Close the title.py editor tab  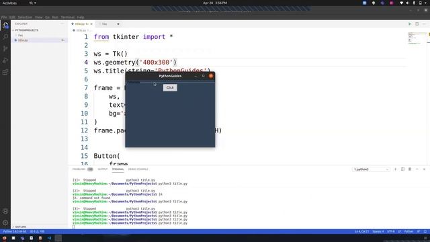[x=91, y=24]
